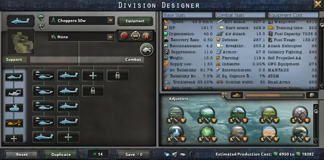The height and width of the screenshot is (160, 324).
Task: Click the engineer excavator support company
Action: tap(14, 92)
